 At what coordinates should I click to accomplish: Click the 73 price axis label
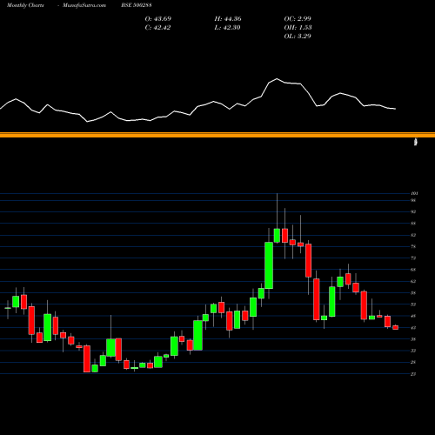(413, 258)
